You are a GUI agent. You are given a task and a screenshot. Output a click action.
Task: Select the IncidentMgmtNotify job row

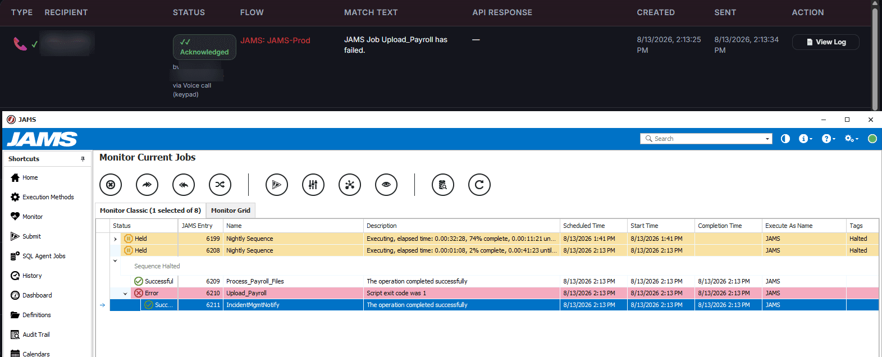[x=494, y=305]
